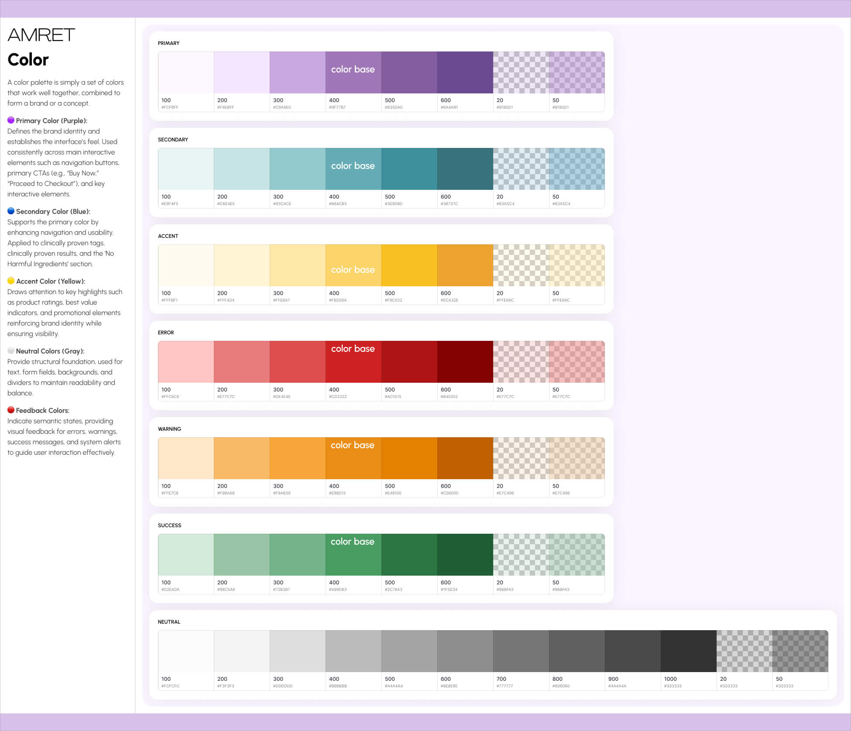Click the Color page title
The width and height of the screenshot is (851, 731).
(28, 60)
